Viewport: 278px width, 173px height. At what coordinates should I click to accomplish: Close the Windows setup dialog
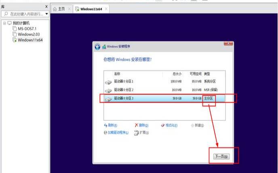tap(228, 43)
